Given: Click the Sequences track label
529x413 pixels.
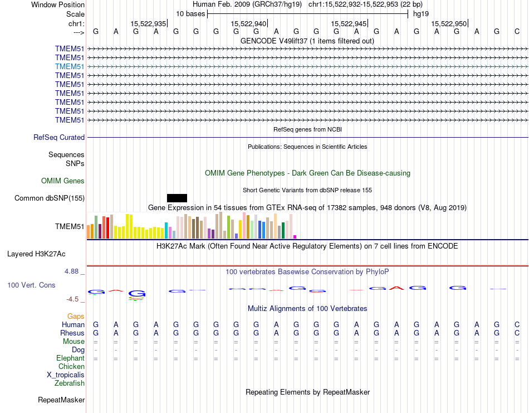Looking at the screenshot, I should pyautogui.click(x=66, y=154).
